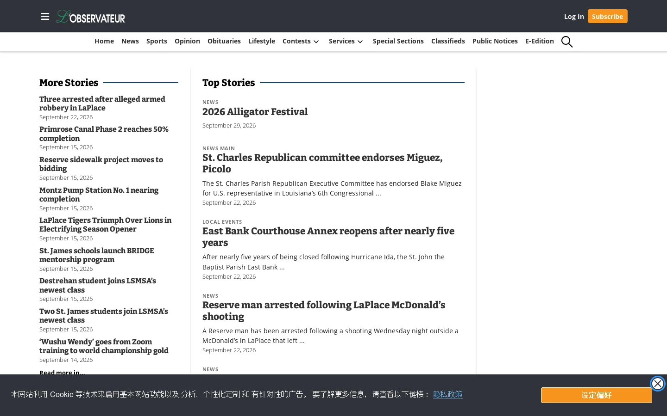Open the Lifestyle section

tap(262, 41)
